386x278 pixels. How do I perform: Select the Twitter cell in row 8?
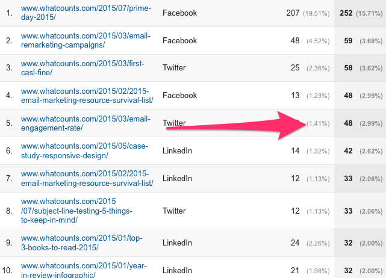(174, 211)
